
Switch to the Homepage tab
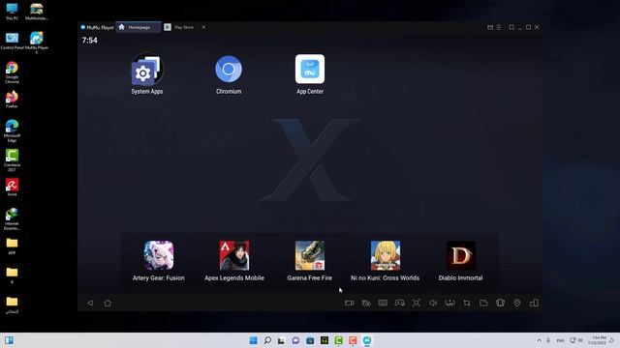(139, 27)
